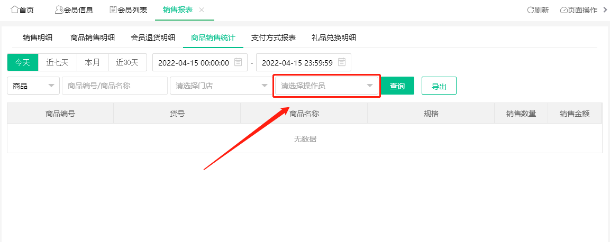Open the 请选择操作员 operator dropdown
The height and width of the screenshot is (242, 610).
click(x=326, y=86)
